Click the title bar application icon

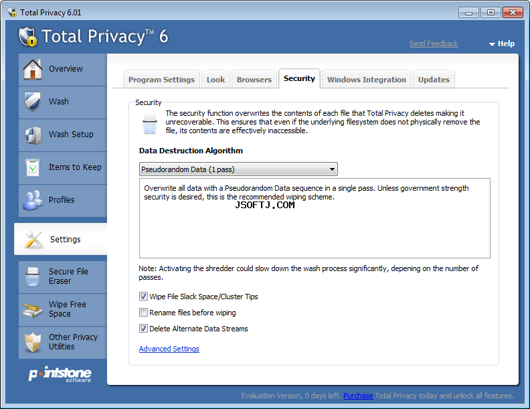[13, 13]
